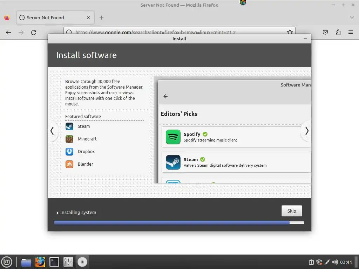This screenshot has height=269, width=359.
Task: Go back in Firefox history
Action: (8, 32)
